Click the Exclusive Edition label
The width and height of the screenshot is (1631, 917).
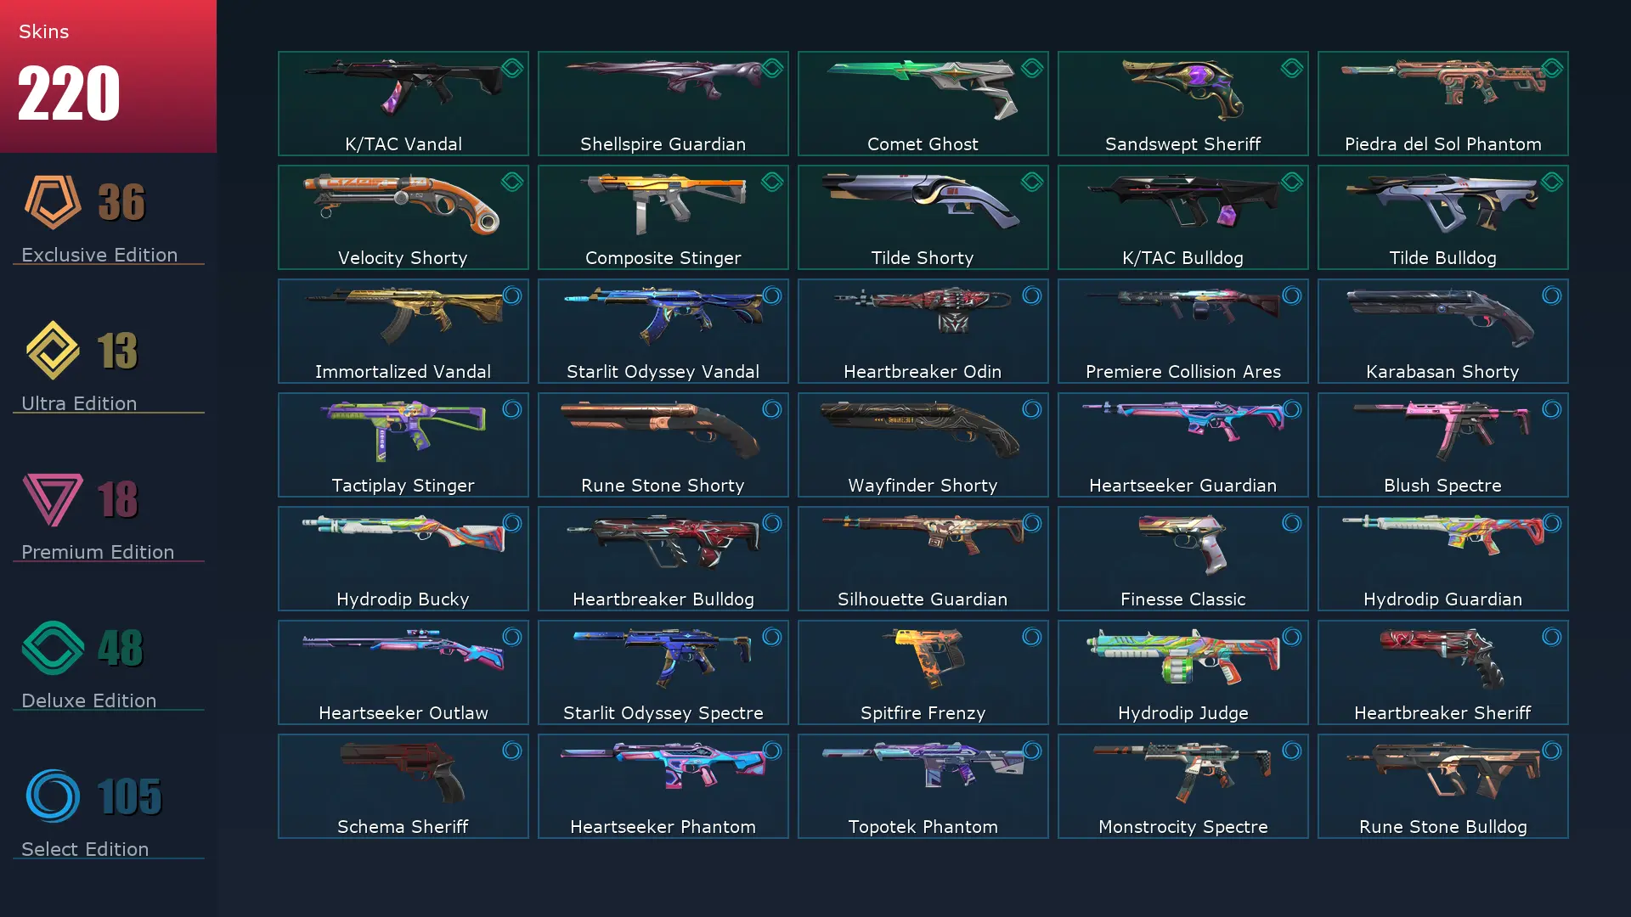tap(99, 255)
